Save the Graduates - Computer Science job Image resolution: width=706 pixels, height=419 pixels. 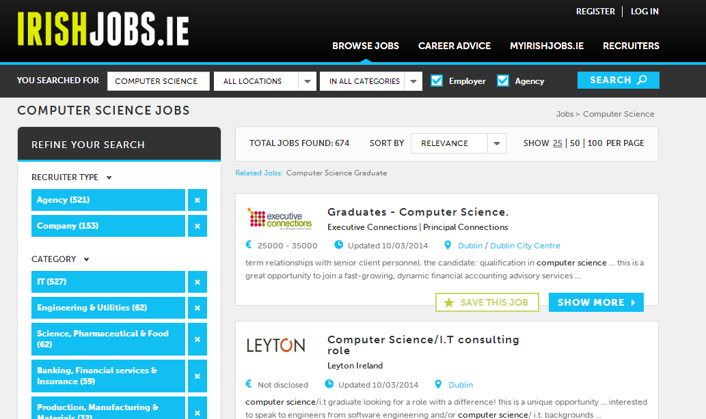[487, 302]
